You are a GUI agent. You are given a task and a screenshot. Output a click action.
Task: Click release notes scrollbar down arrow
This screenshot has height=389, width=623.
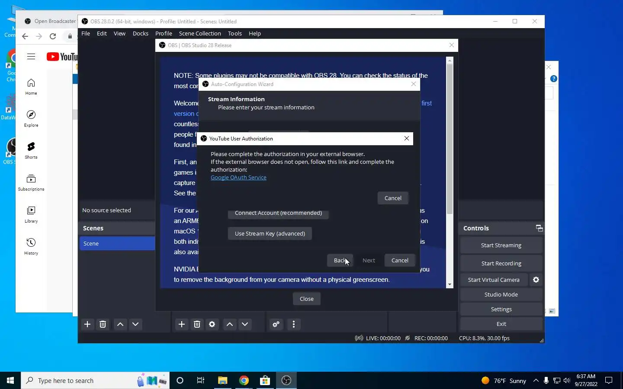(x=450, y=284)
